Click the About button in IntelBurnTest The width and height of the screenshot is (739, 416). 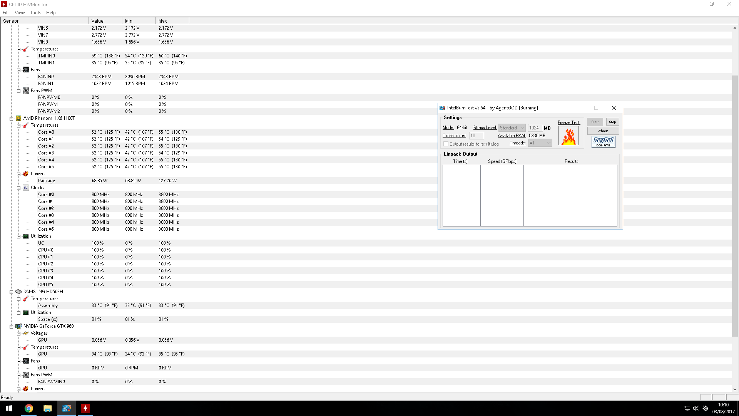point(603,131)
